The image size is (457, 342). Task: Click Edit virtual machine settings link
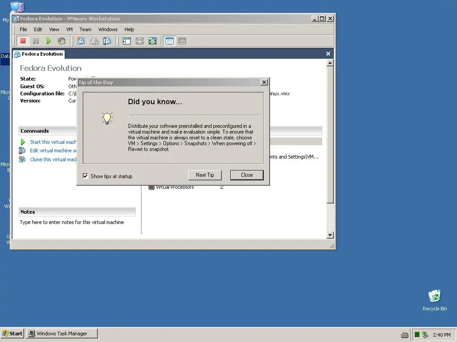point(53,151)
